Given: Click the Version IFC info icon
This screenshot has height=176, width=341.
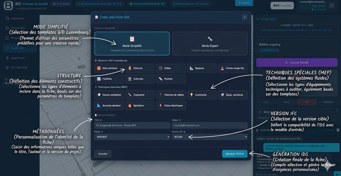Looking at the screenshot, I should click(184, 132).
